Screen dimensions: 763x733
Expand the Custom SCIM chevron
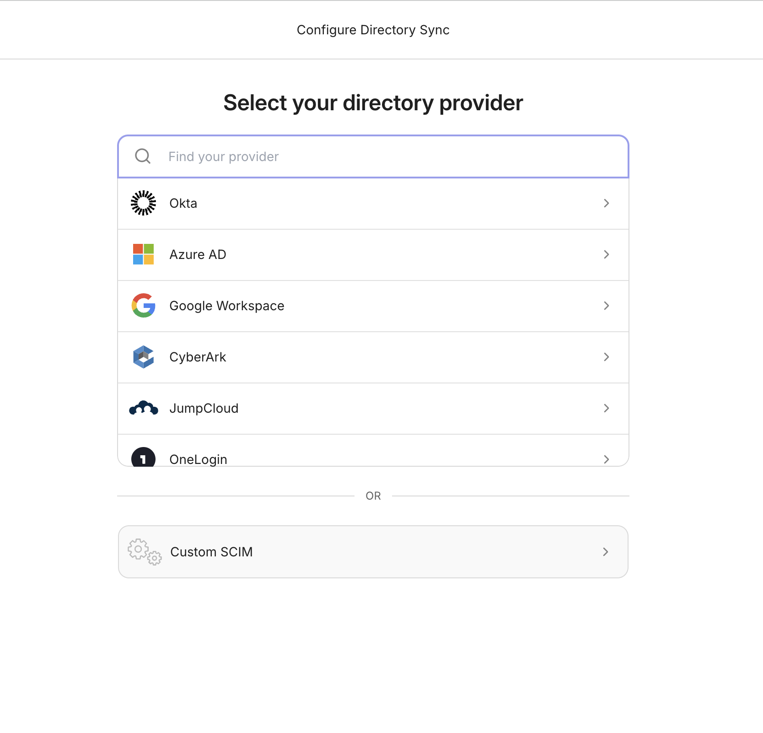point(606,552)
